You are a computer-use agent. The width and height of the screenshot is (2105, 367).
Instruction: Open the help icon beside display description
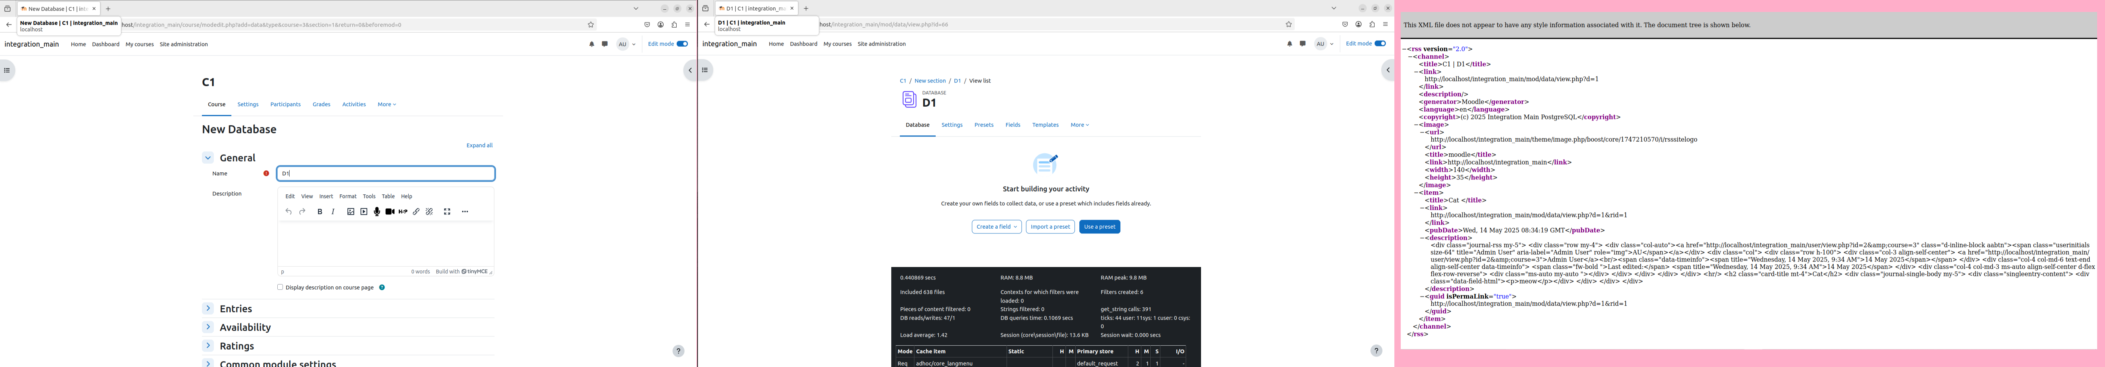point(381,288)
